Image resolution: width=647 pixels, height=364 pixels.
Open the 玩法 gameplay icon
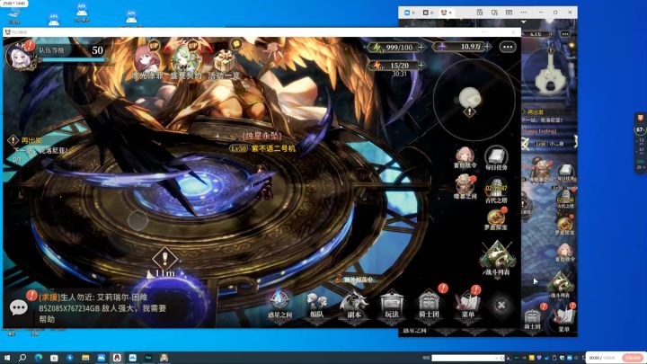click(x=391, y=305)
